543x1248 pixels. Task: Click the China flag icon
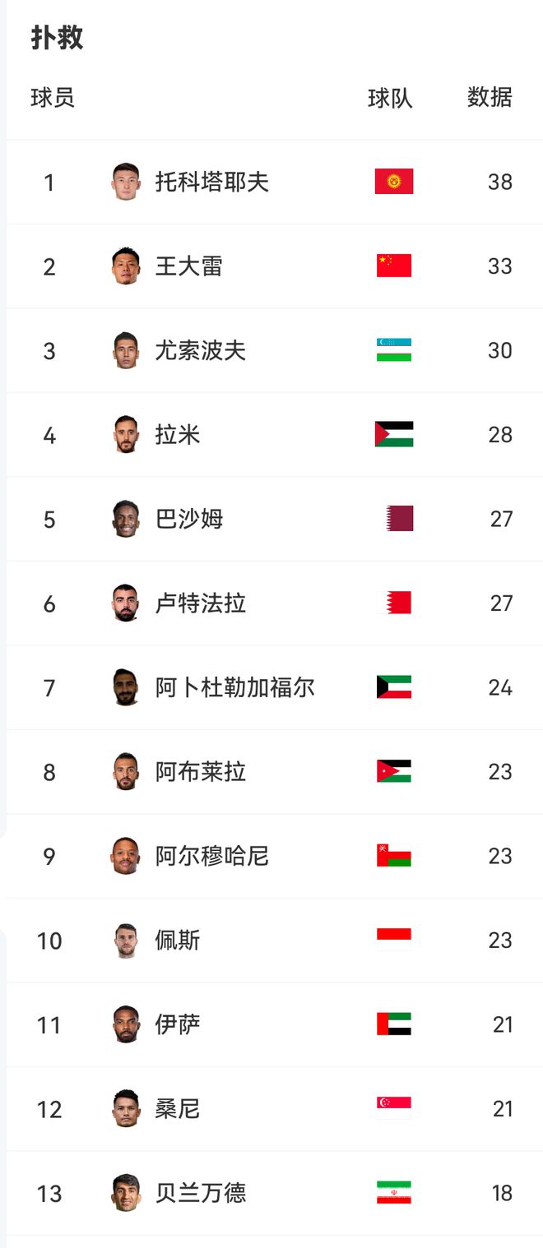click(x=393, y=266)
